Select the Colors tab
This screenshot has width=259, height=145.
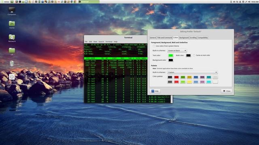[x=176, y=37]
